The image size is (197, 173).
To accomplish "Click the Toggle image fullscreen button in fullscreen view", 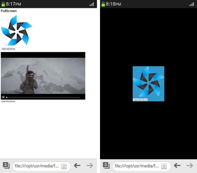I will (140, 100).
